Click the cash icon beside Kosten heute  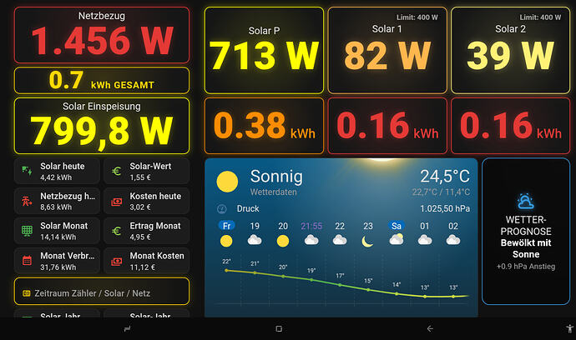[x=116, y=202]
